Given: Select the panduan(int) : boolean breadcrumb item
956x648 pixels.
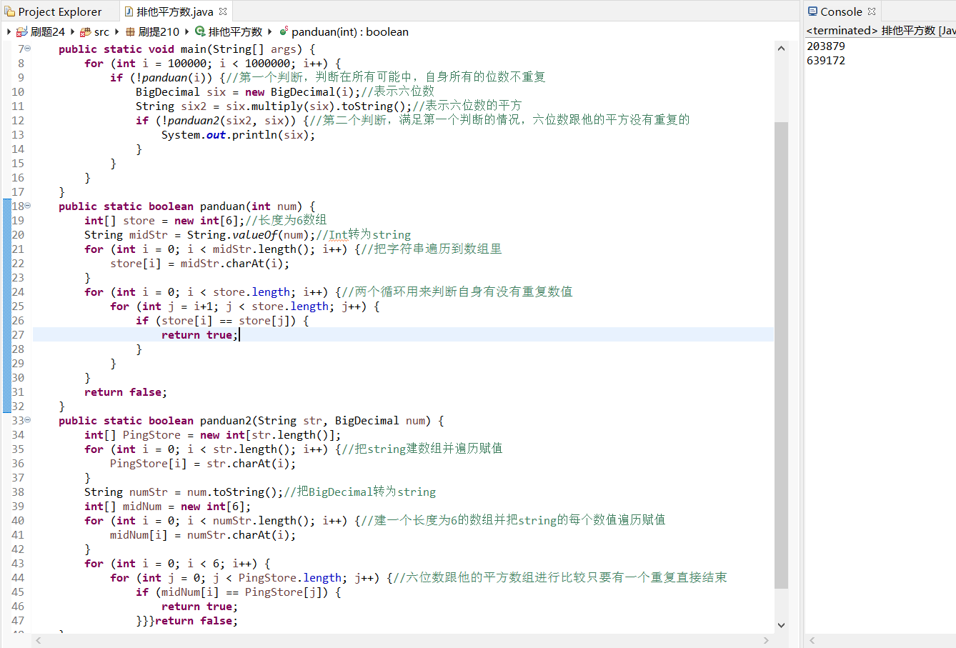Looking at the screenshot, I should [350, 31].
